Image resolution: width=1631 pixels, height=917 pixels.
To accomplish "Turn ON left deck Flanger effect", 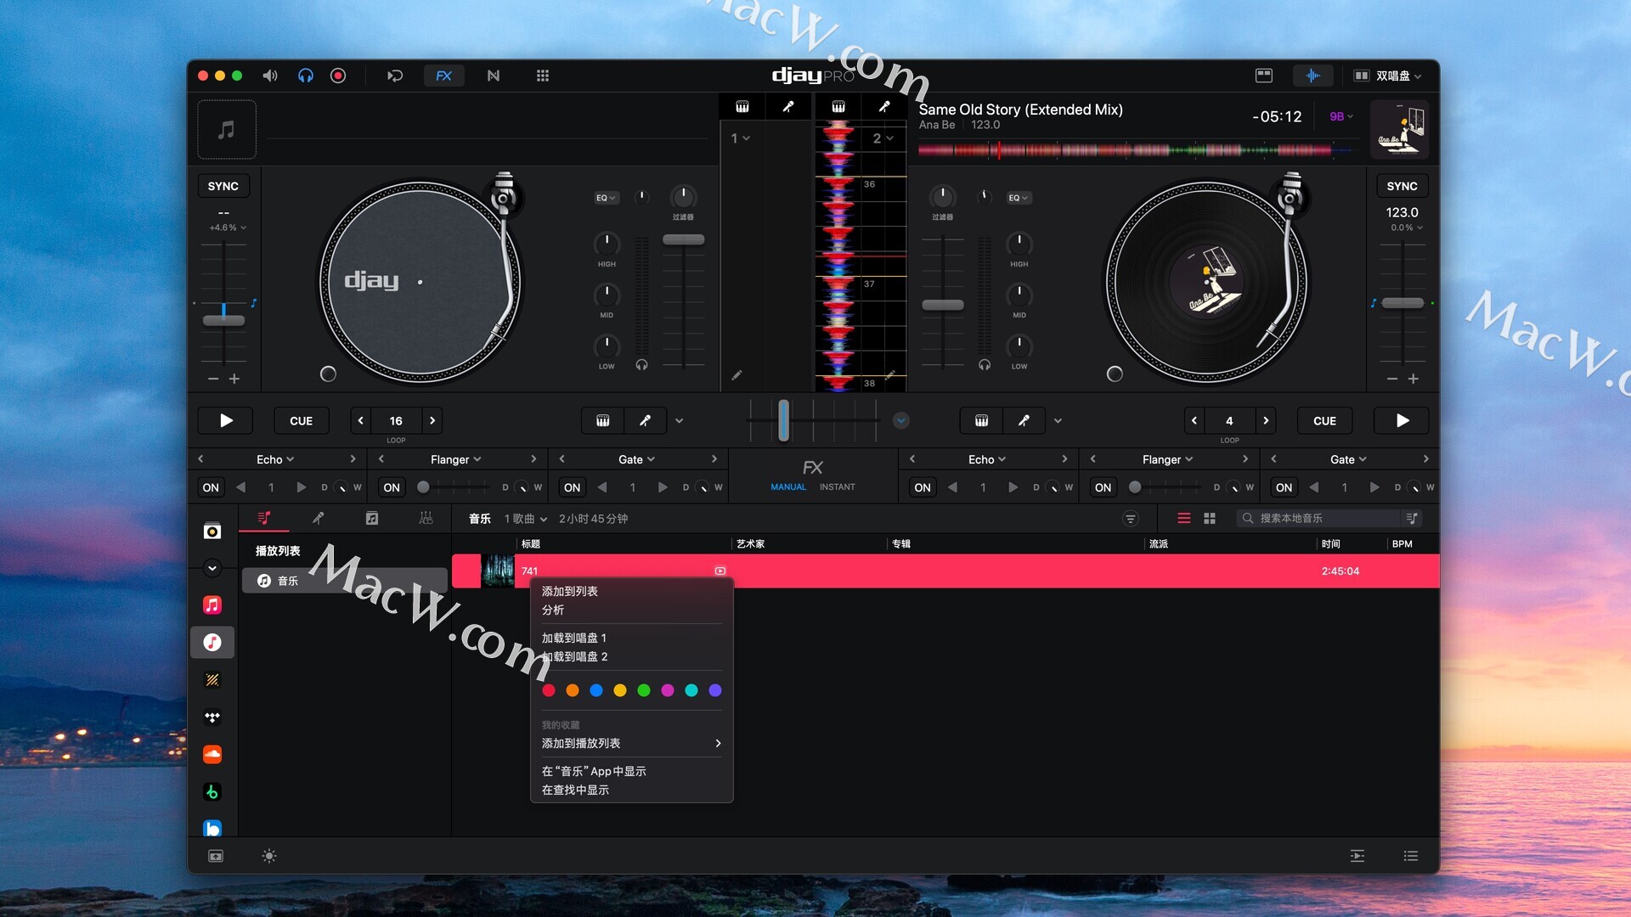I will [x=392, y=487].
